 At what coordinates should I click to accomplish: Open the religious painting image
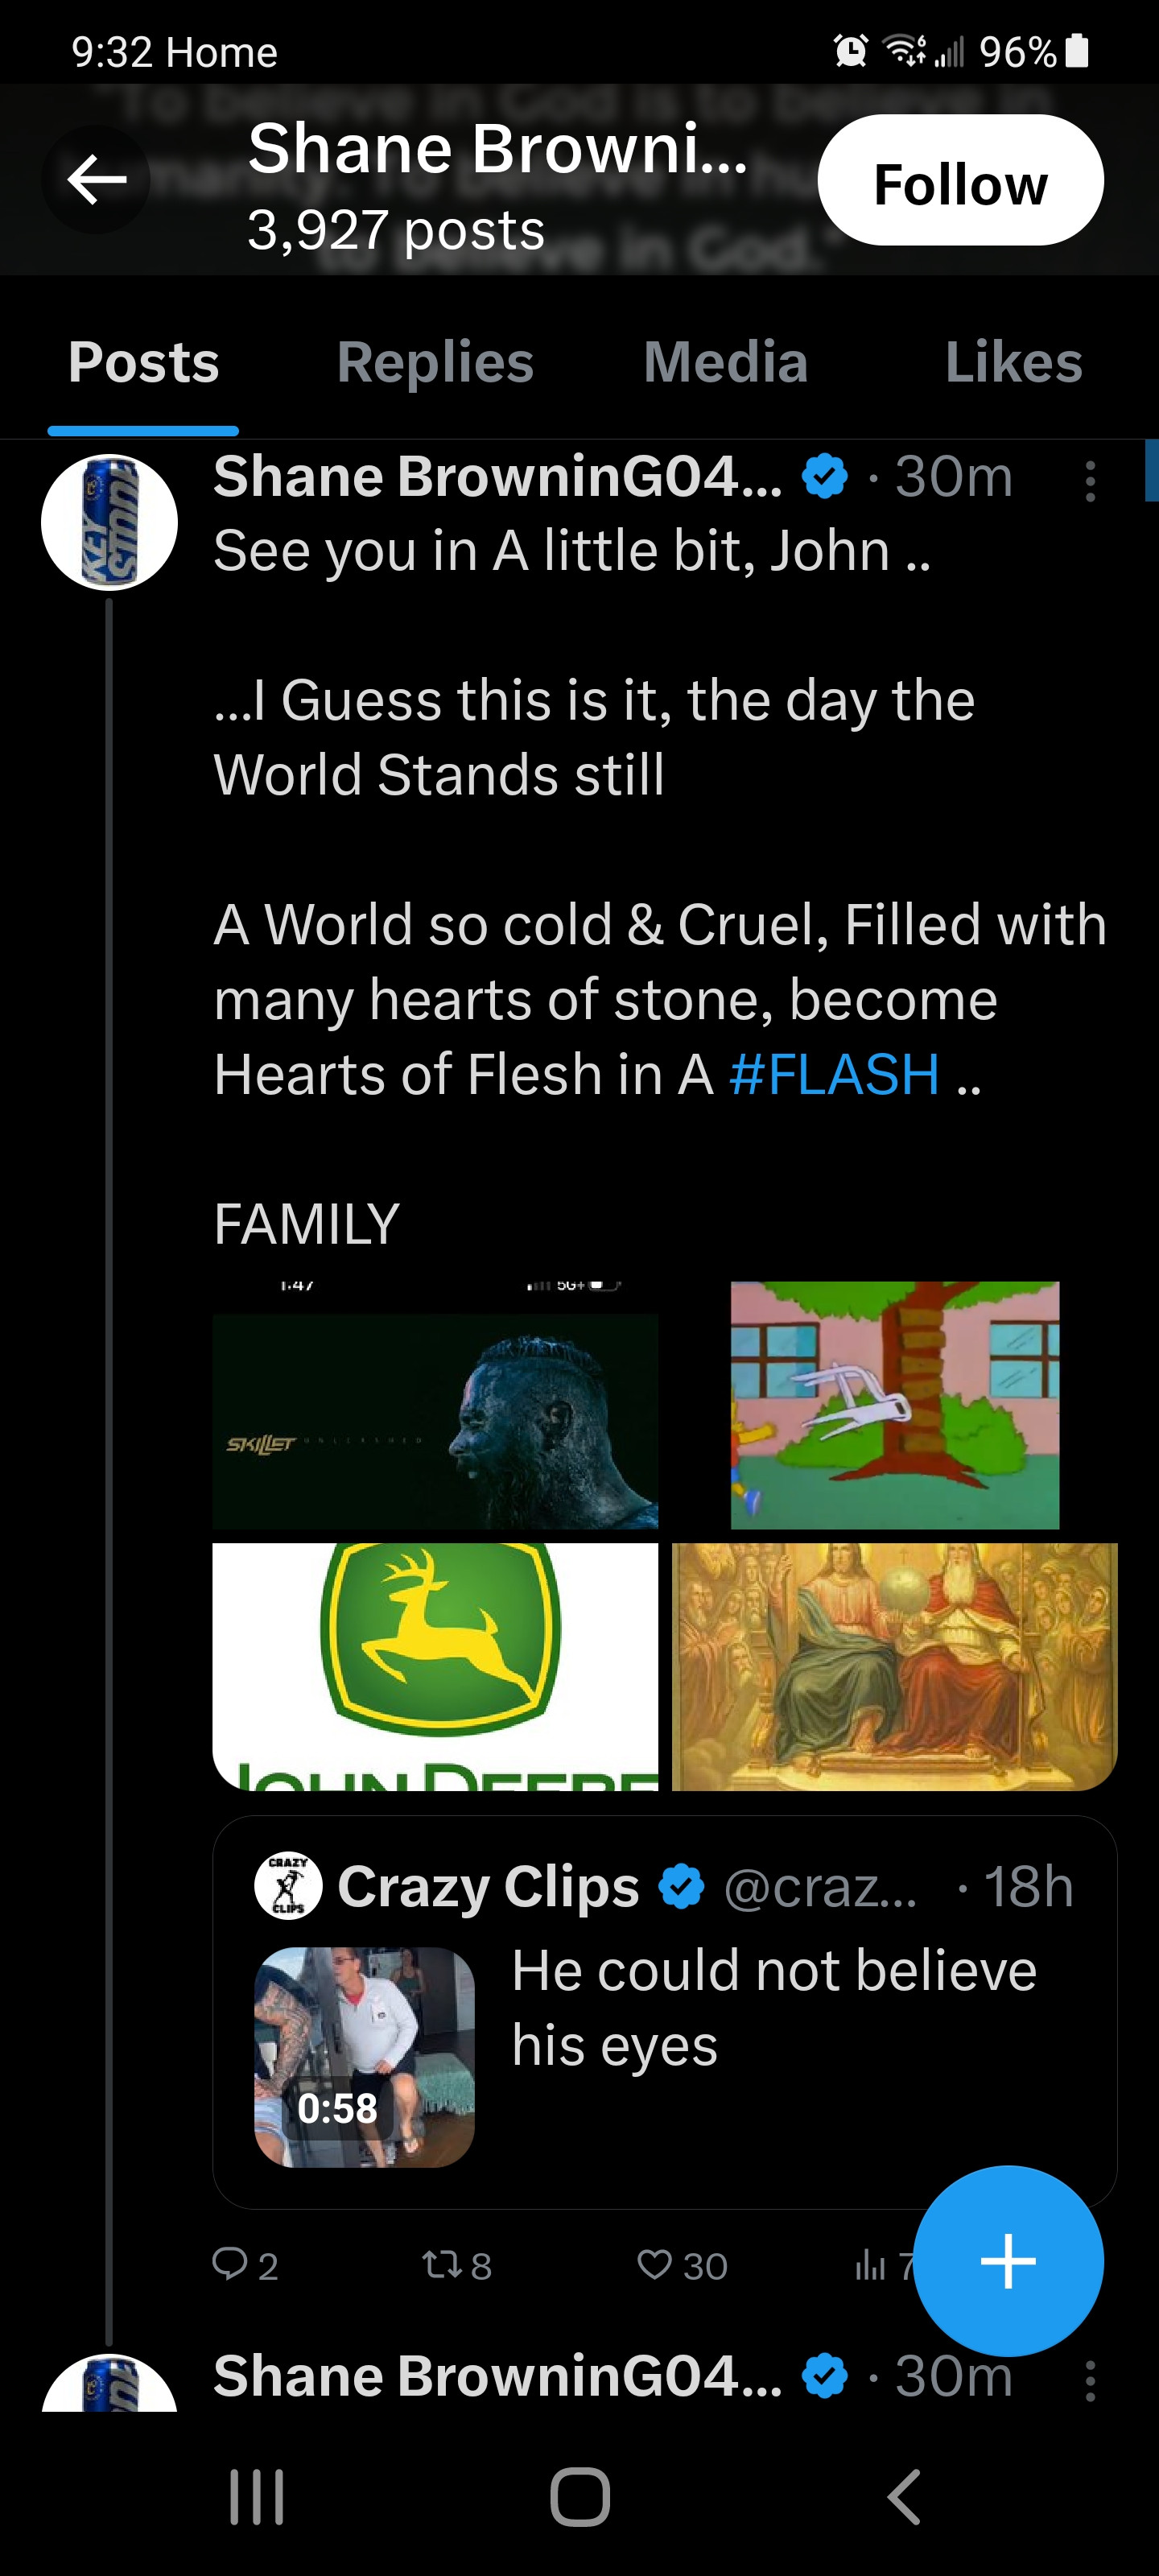(894, 1666)
